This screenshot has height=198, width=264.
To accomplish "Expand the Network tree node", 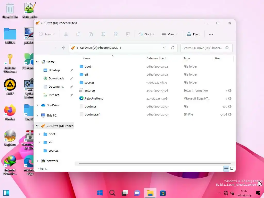I will coord(37,161).
